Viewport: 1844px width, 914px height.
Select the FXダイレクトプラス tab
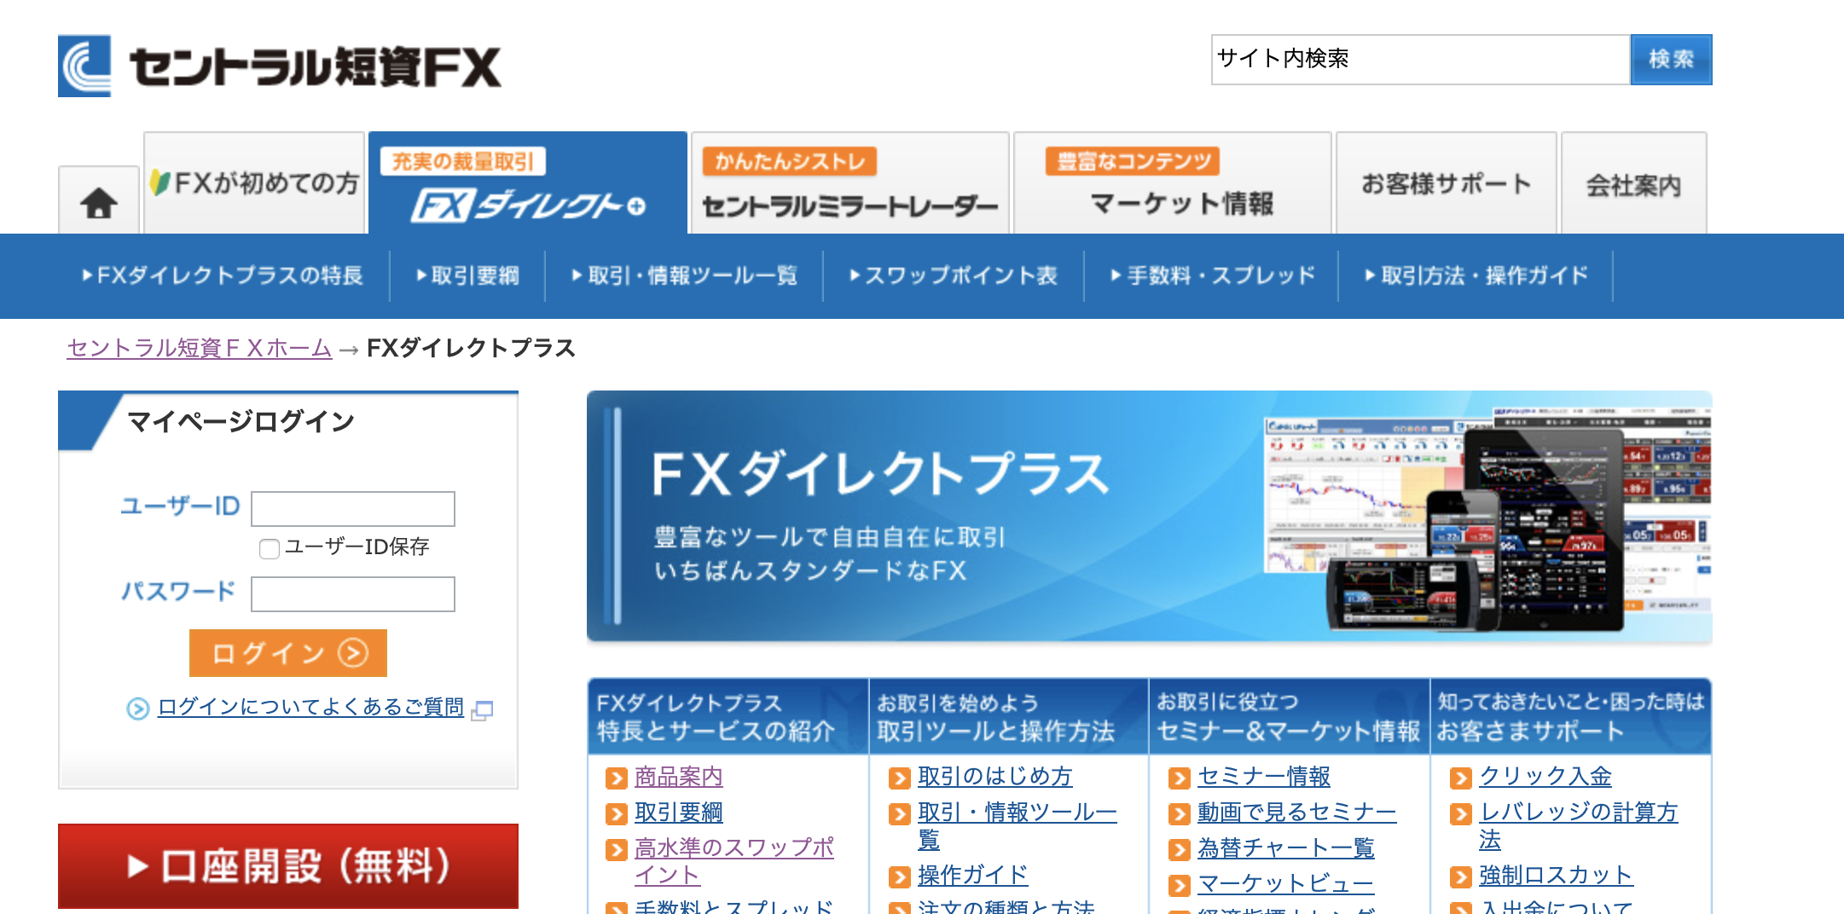tap(528, 182)
